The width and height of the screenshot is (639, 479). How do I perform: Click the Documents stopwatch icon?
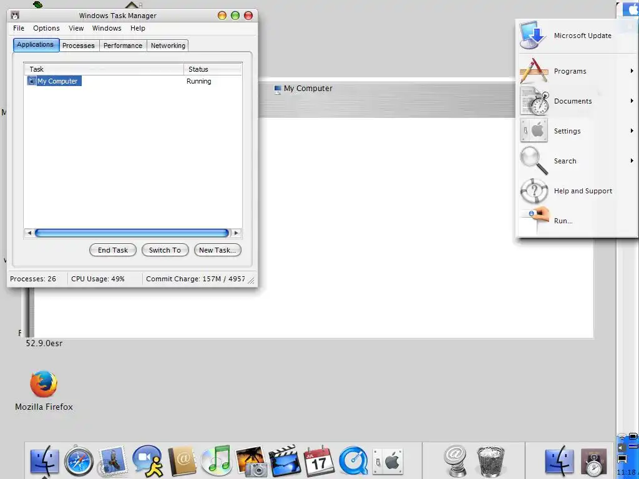click(x=534, y=101)
